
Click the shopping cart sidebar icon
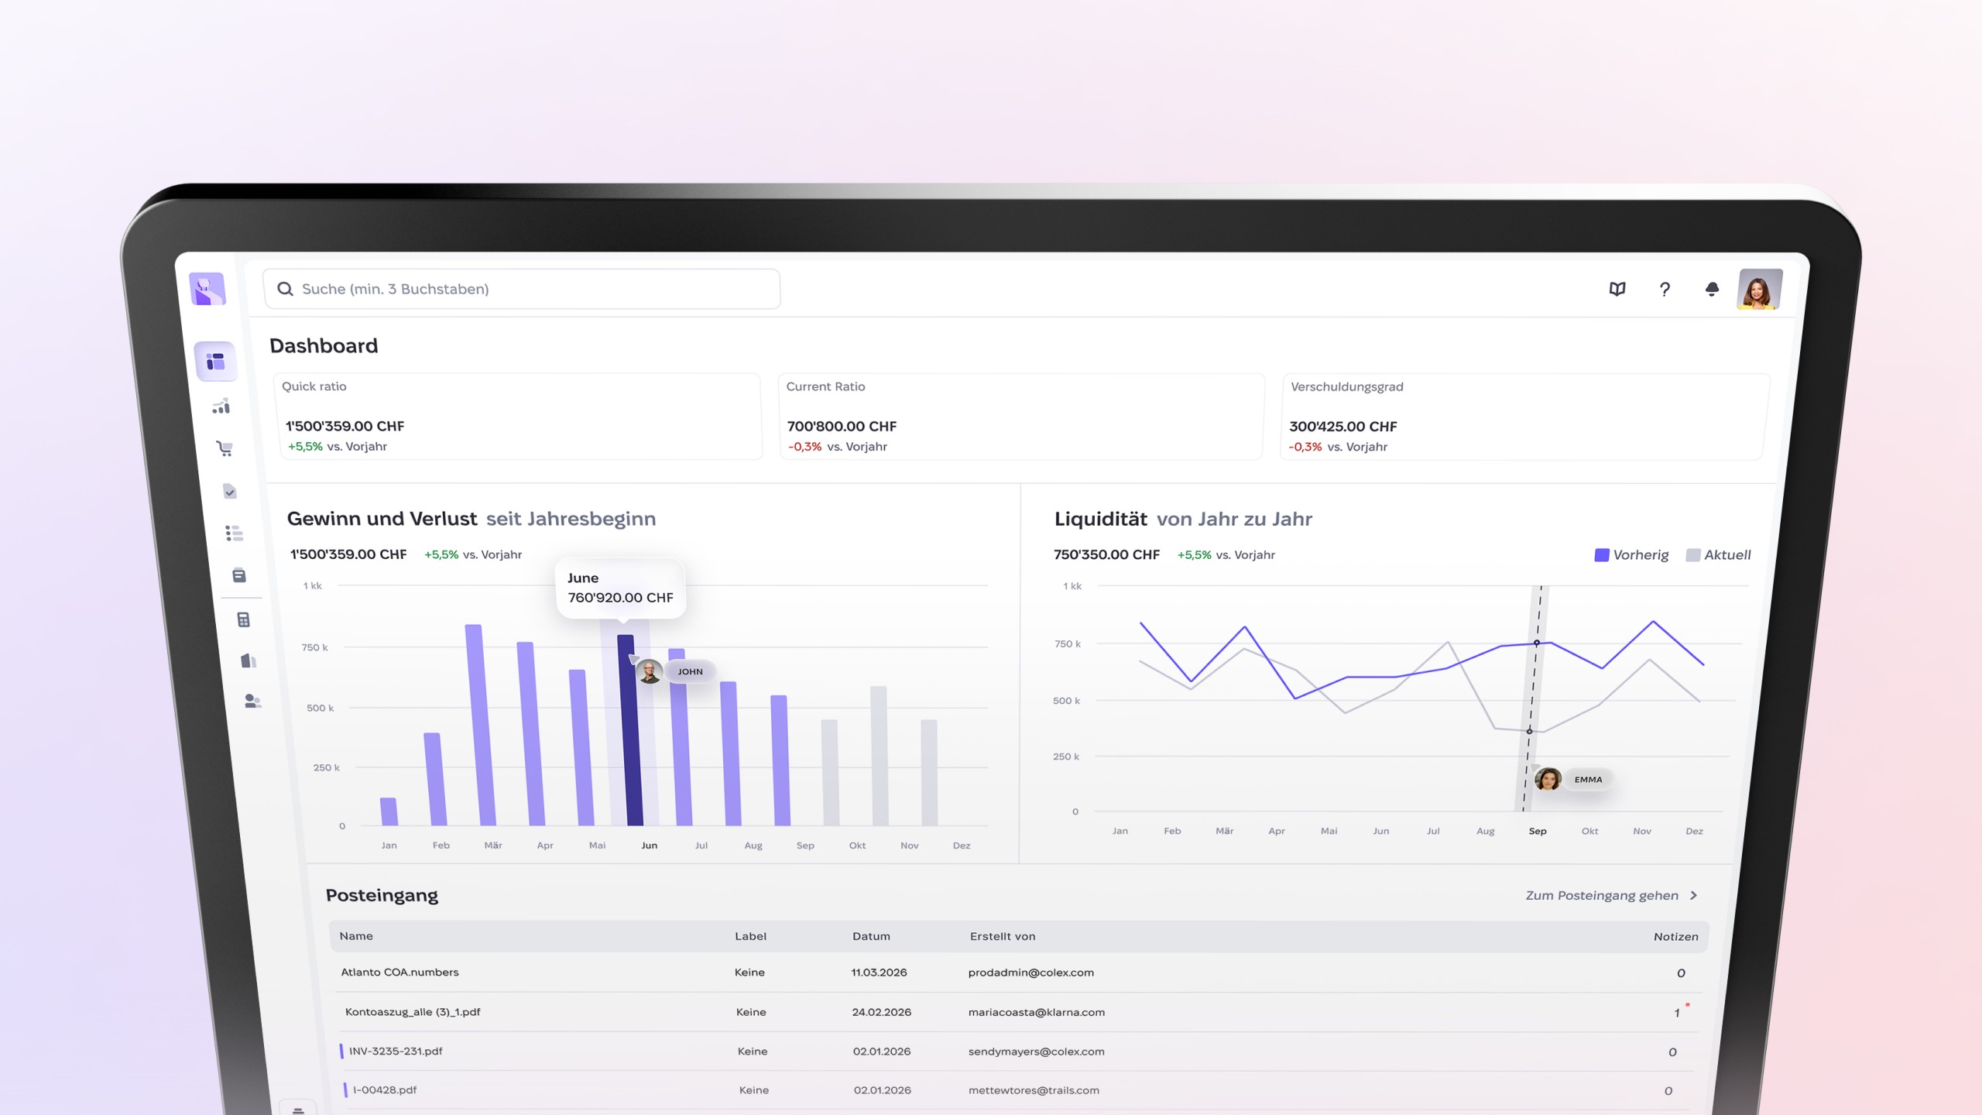(x=225, y=448)
